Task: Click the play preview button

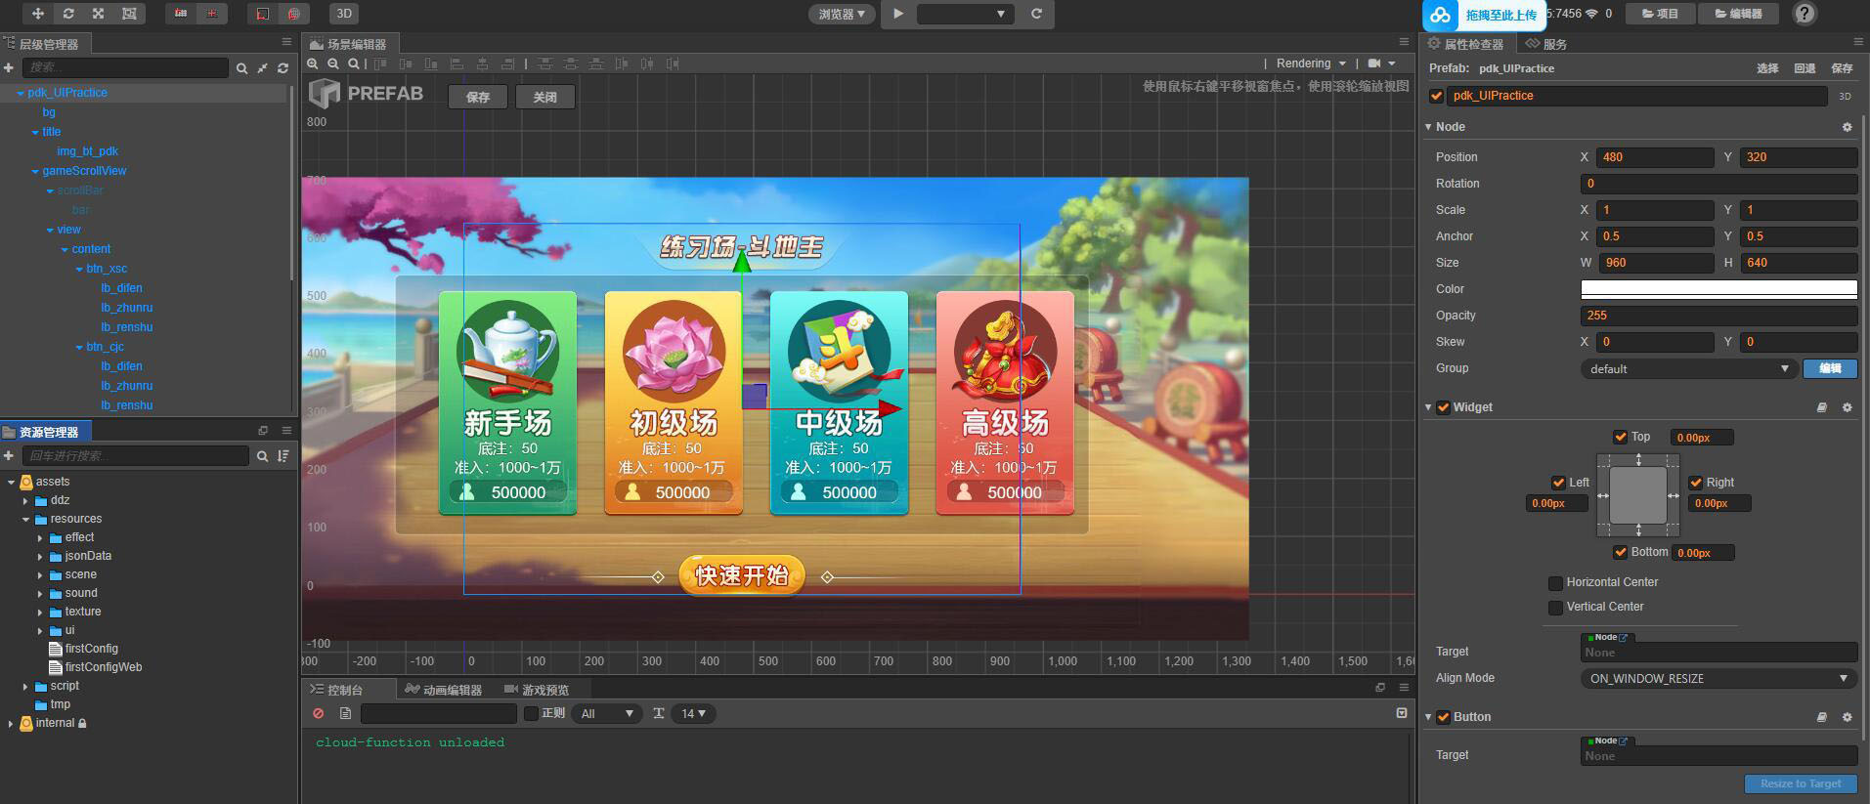Action: tap(898, 14)
